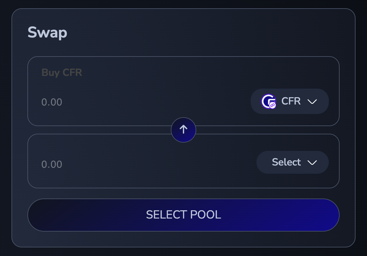Click the 0.00 placeholder under Buy CFR

coord(52,102)
